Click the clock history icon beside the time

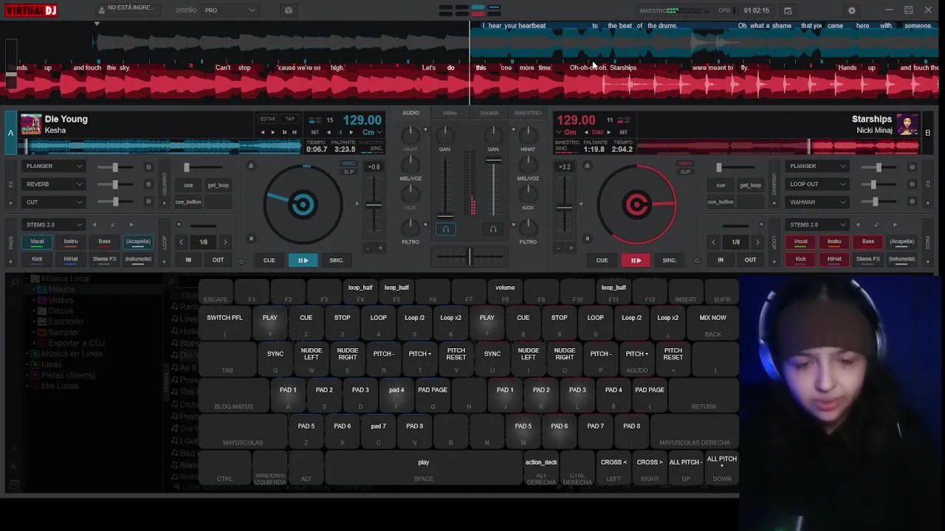[788, 10]
